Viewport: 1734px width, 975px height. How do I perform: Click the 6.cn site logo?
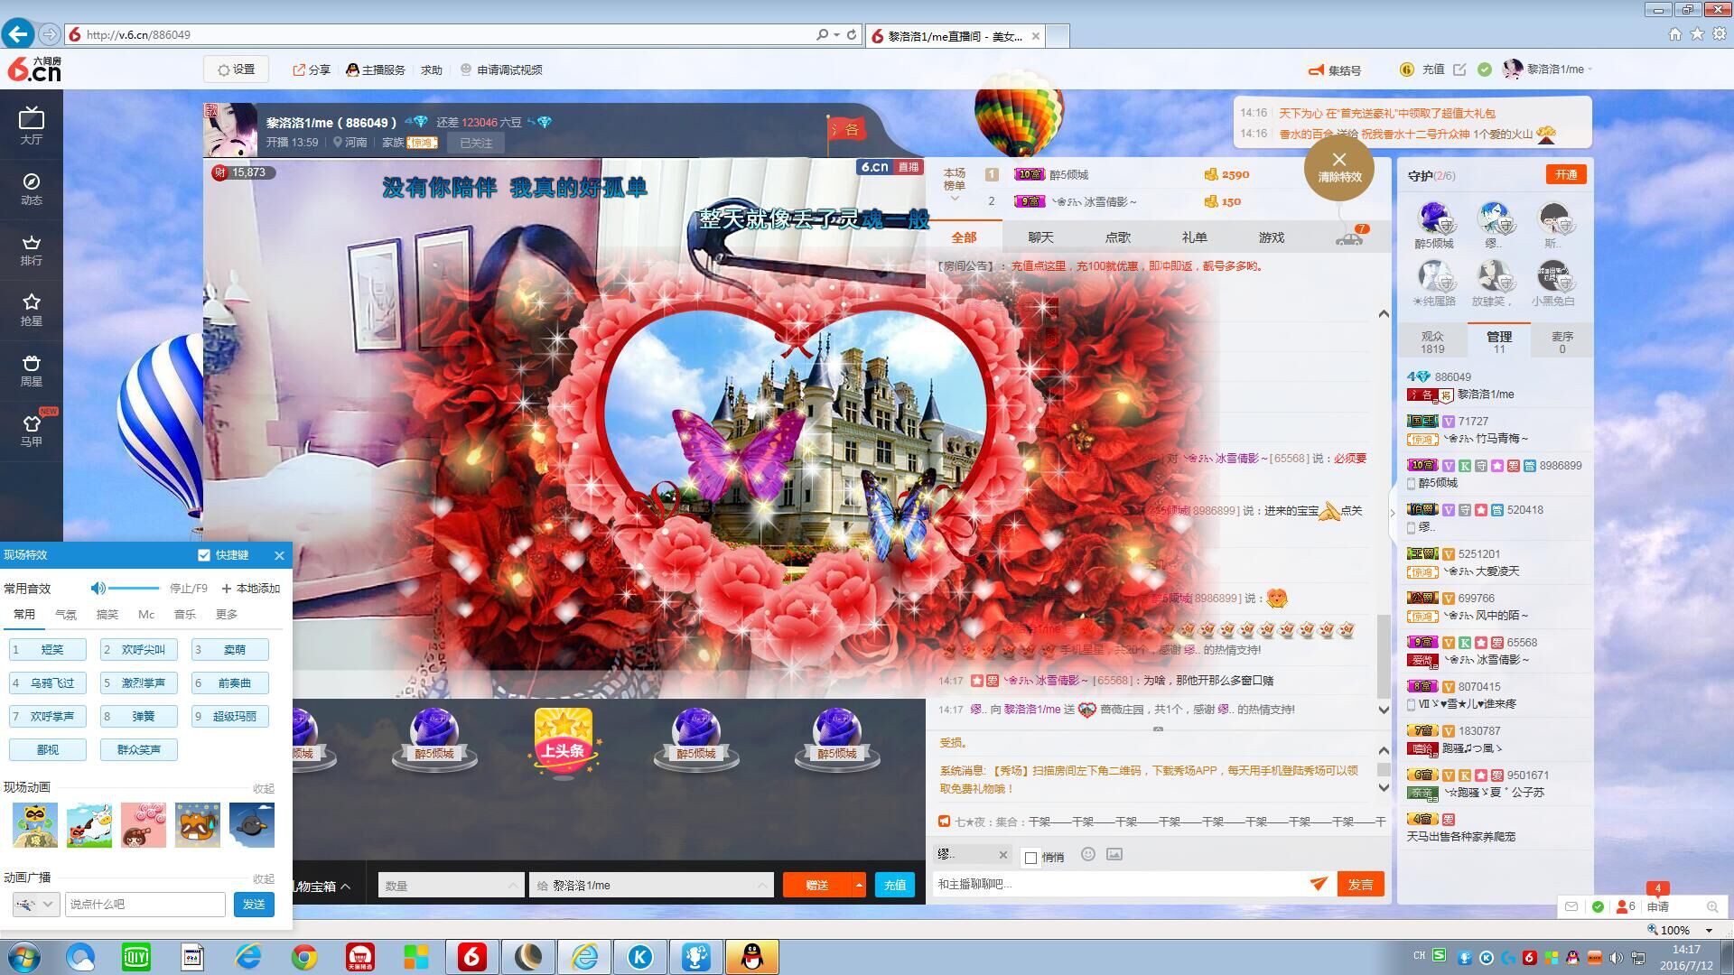pos(34,70)
